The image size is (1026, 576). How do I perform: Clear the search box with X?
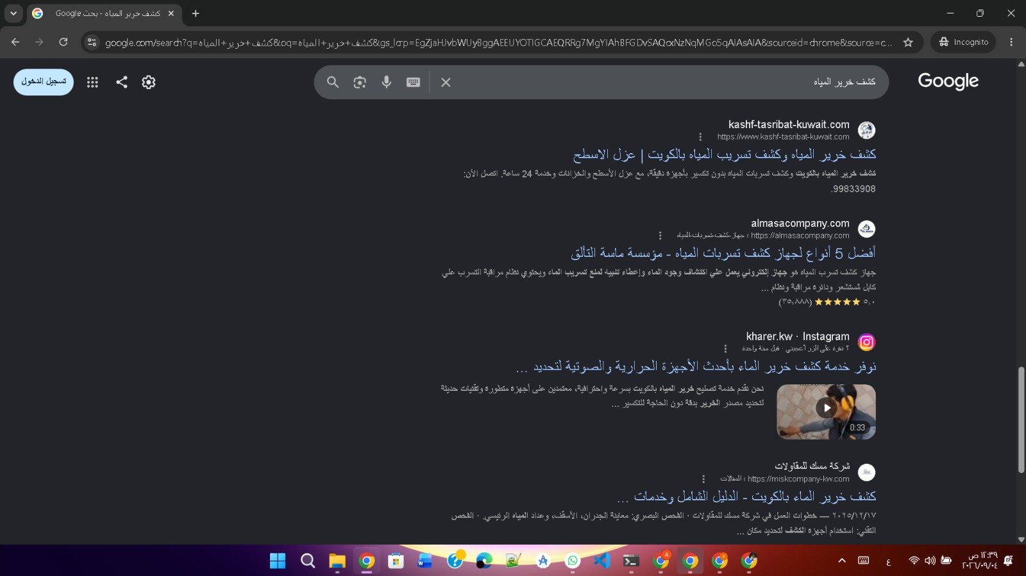446,82
